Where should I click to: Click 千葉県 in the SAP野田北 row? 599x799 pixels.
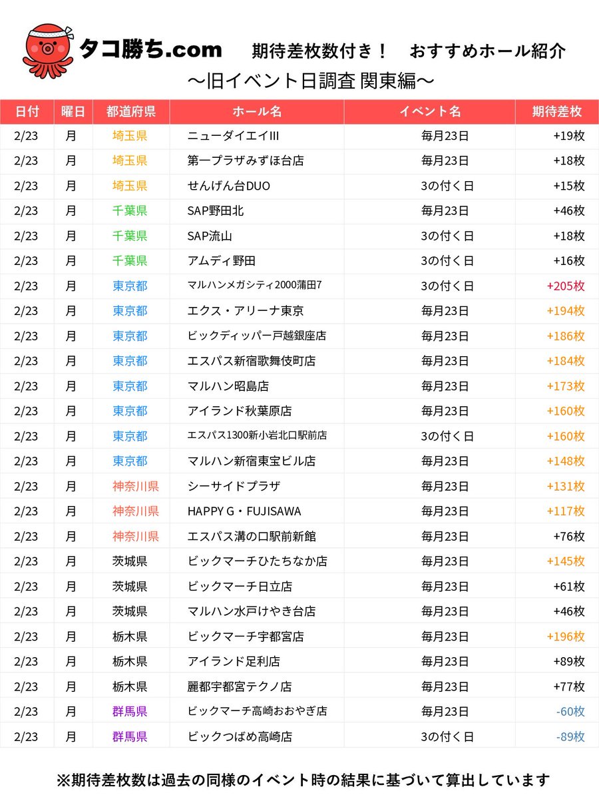tap(130, 210)
